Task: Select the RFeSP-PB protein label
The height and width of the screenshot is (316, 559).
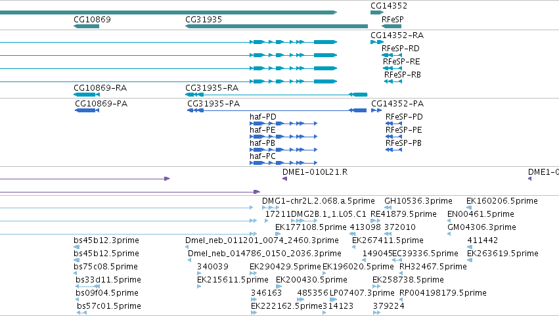Action: [x=403, y=143]
